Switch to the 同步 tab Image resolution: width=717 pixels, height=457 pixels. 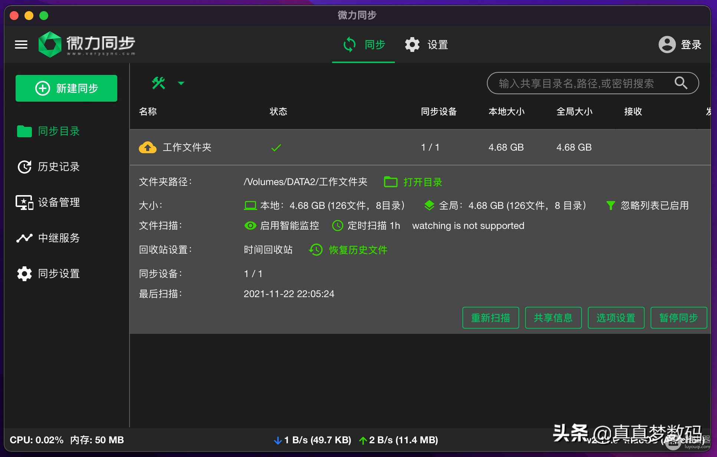pyautogui.click(x=364, y=45)
